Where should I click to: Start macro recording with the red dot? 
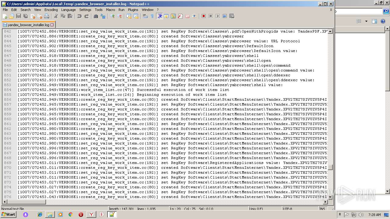(204, 16)
